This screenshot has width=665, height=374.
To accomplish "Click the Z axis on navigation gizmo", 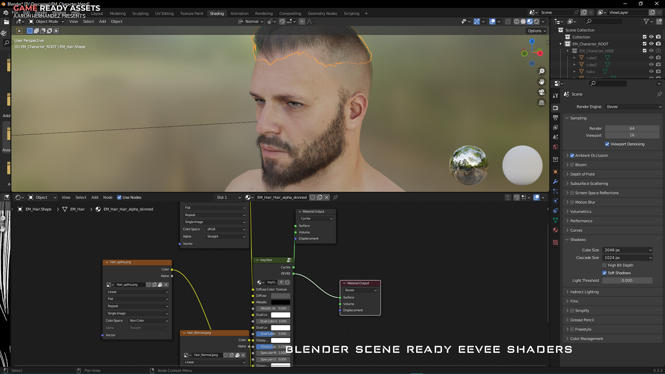I will tap(532, 41).
